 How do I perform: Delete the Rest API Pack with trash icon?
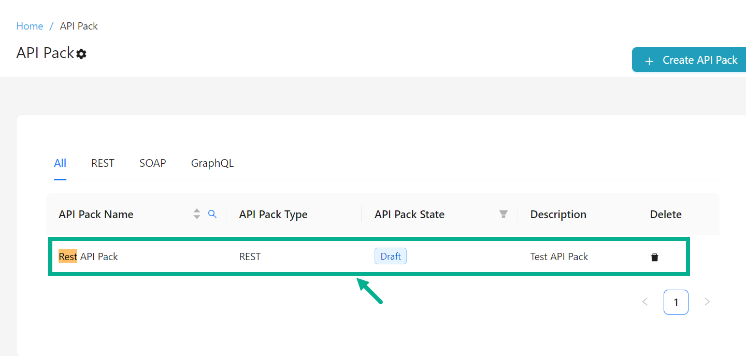click(x=654, y=257)
